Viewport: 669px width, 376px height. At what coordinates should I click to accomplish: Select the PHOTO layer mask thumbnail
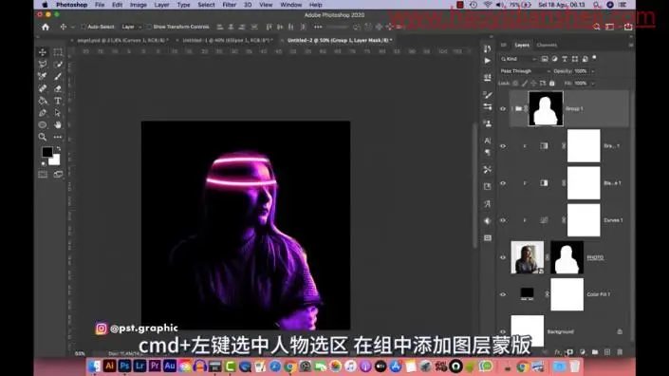(x=567, y=257)
